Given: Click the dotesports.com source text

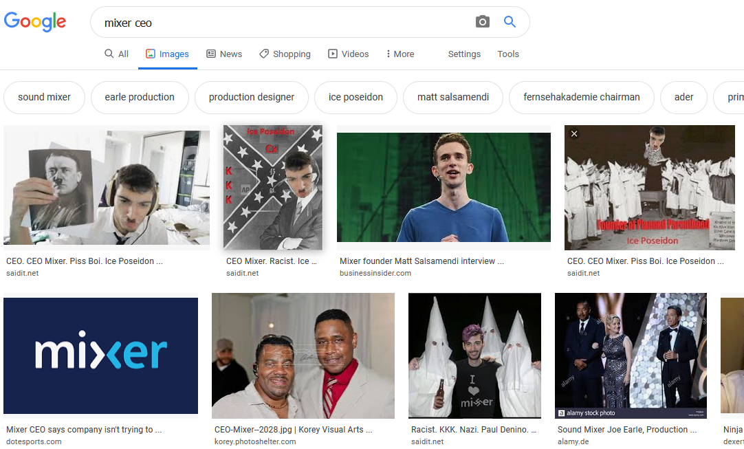Looking at the screenshot, I should (34, 442).
